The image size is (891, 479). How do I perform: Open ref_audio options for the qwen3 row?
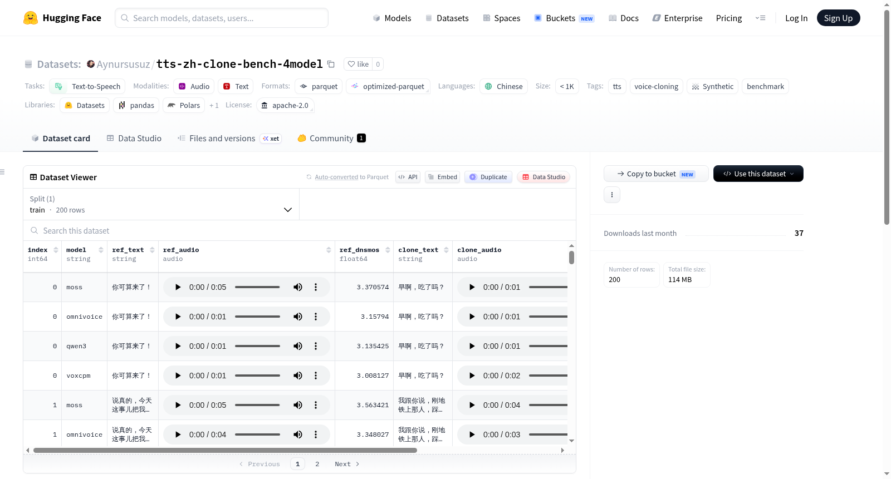(x=316, y=346)
